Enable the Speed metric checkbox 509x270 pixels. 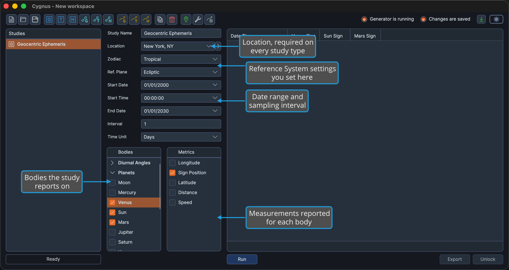[172, 202]
